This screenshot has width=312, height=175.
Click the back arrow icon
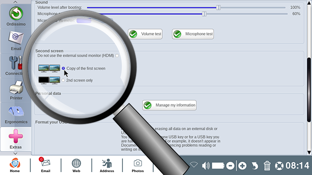(255, 165)
